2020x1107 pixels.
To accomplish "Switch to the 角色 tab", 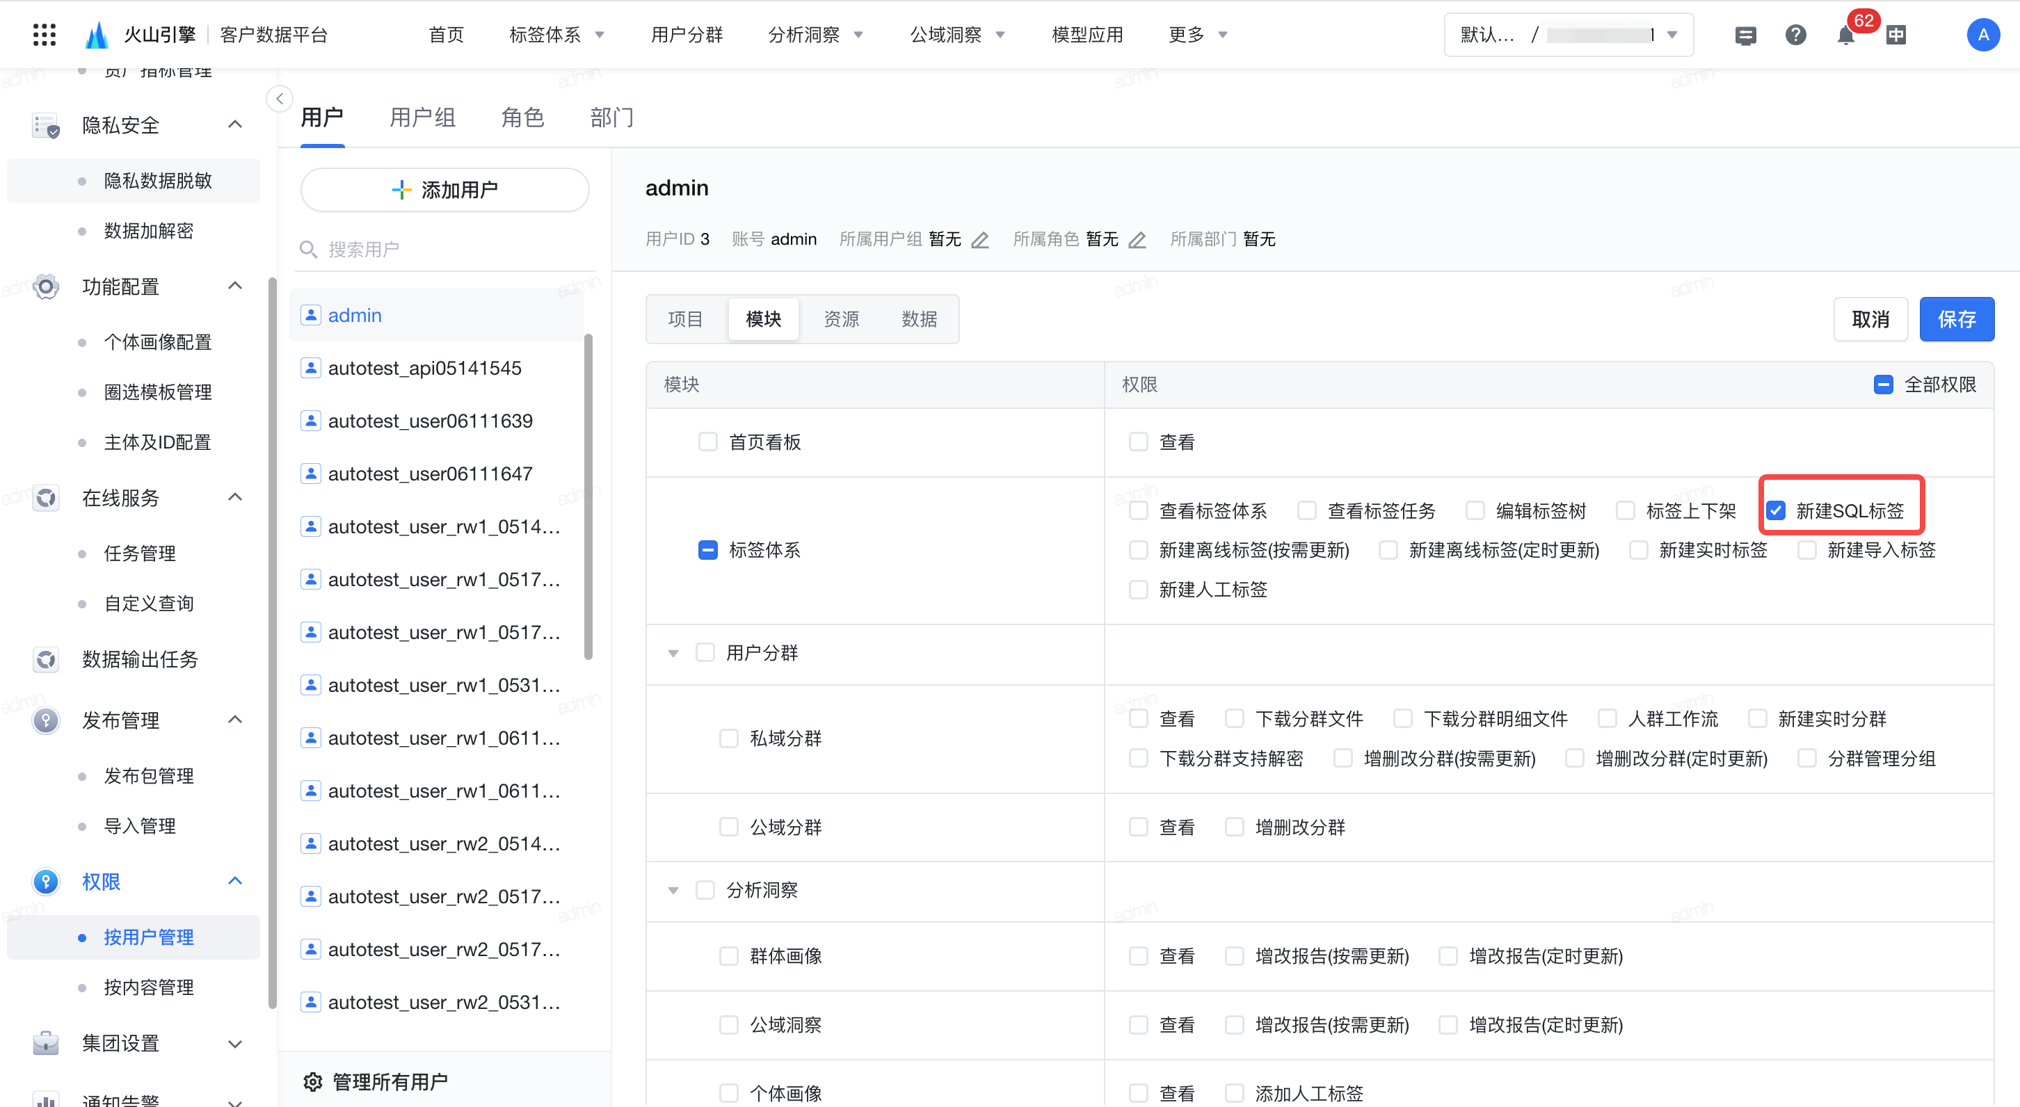I will click(x=523, y=118).
